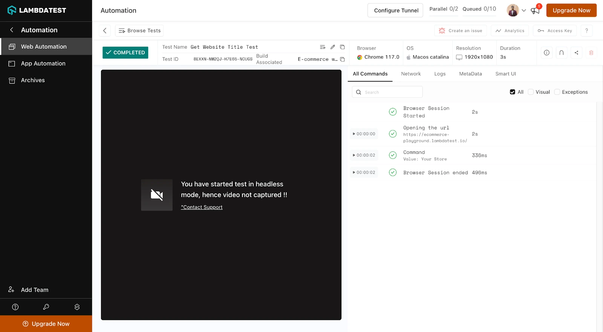
Task: Open the Browse Tests list
Action: [139, 31]
